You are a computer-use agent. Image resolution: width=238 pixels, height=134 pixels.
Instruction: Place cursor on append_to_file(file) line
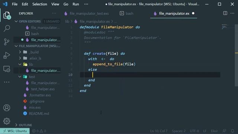114,64
